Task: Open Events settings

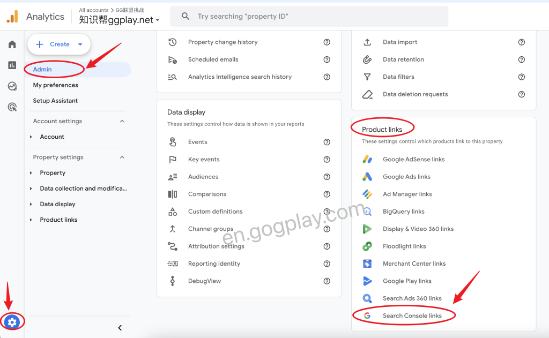Action: coord(197,142)
